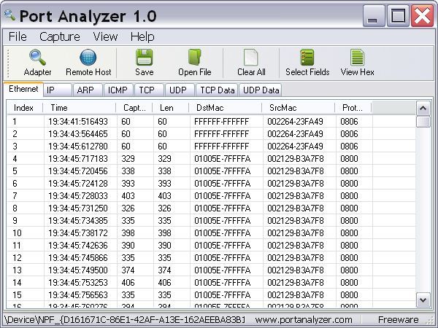Viewport: 438px width, 328px height.
Task: Click the vertical scrollbar thumb
Action: point(423,122)
